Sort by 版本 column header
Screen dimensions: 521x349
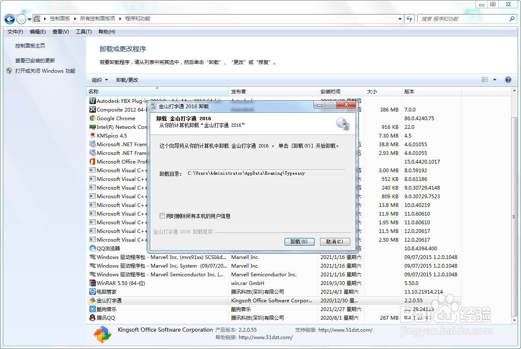pyautogui.click(x=431, y=91)
